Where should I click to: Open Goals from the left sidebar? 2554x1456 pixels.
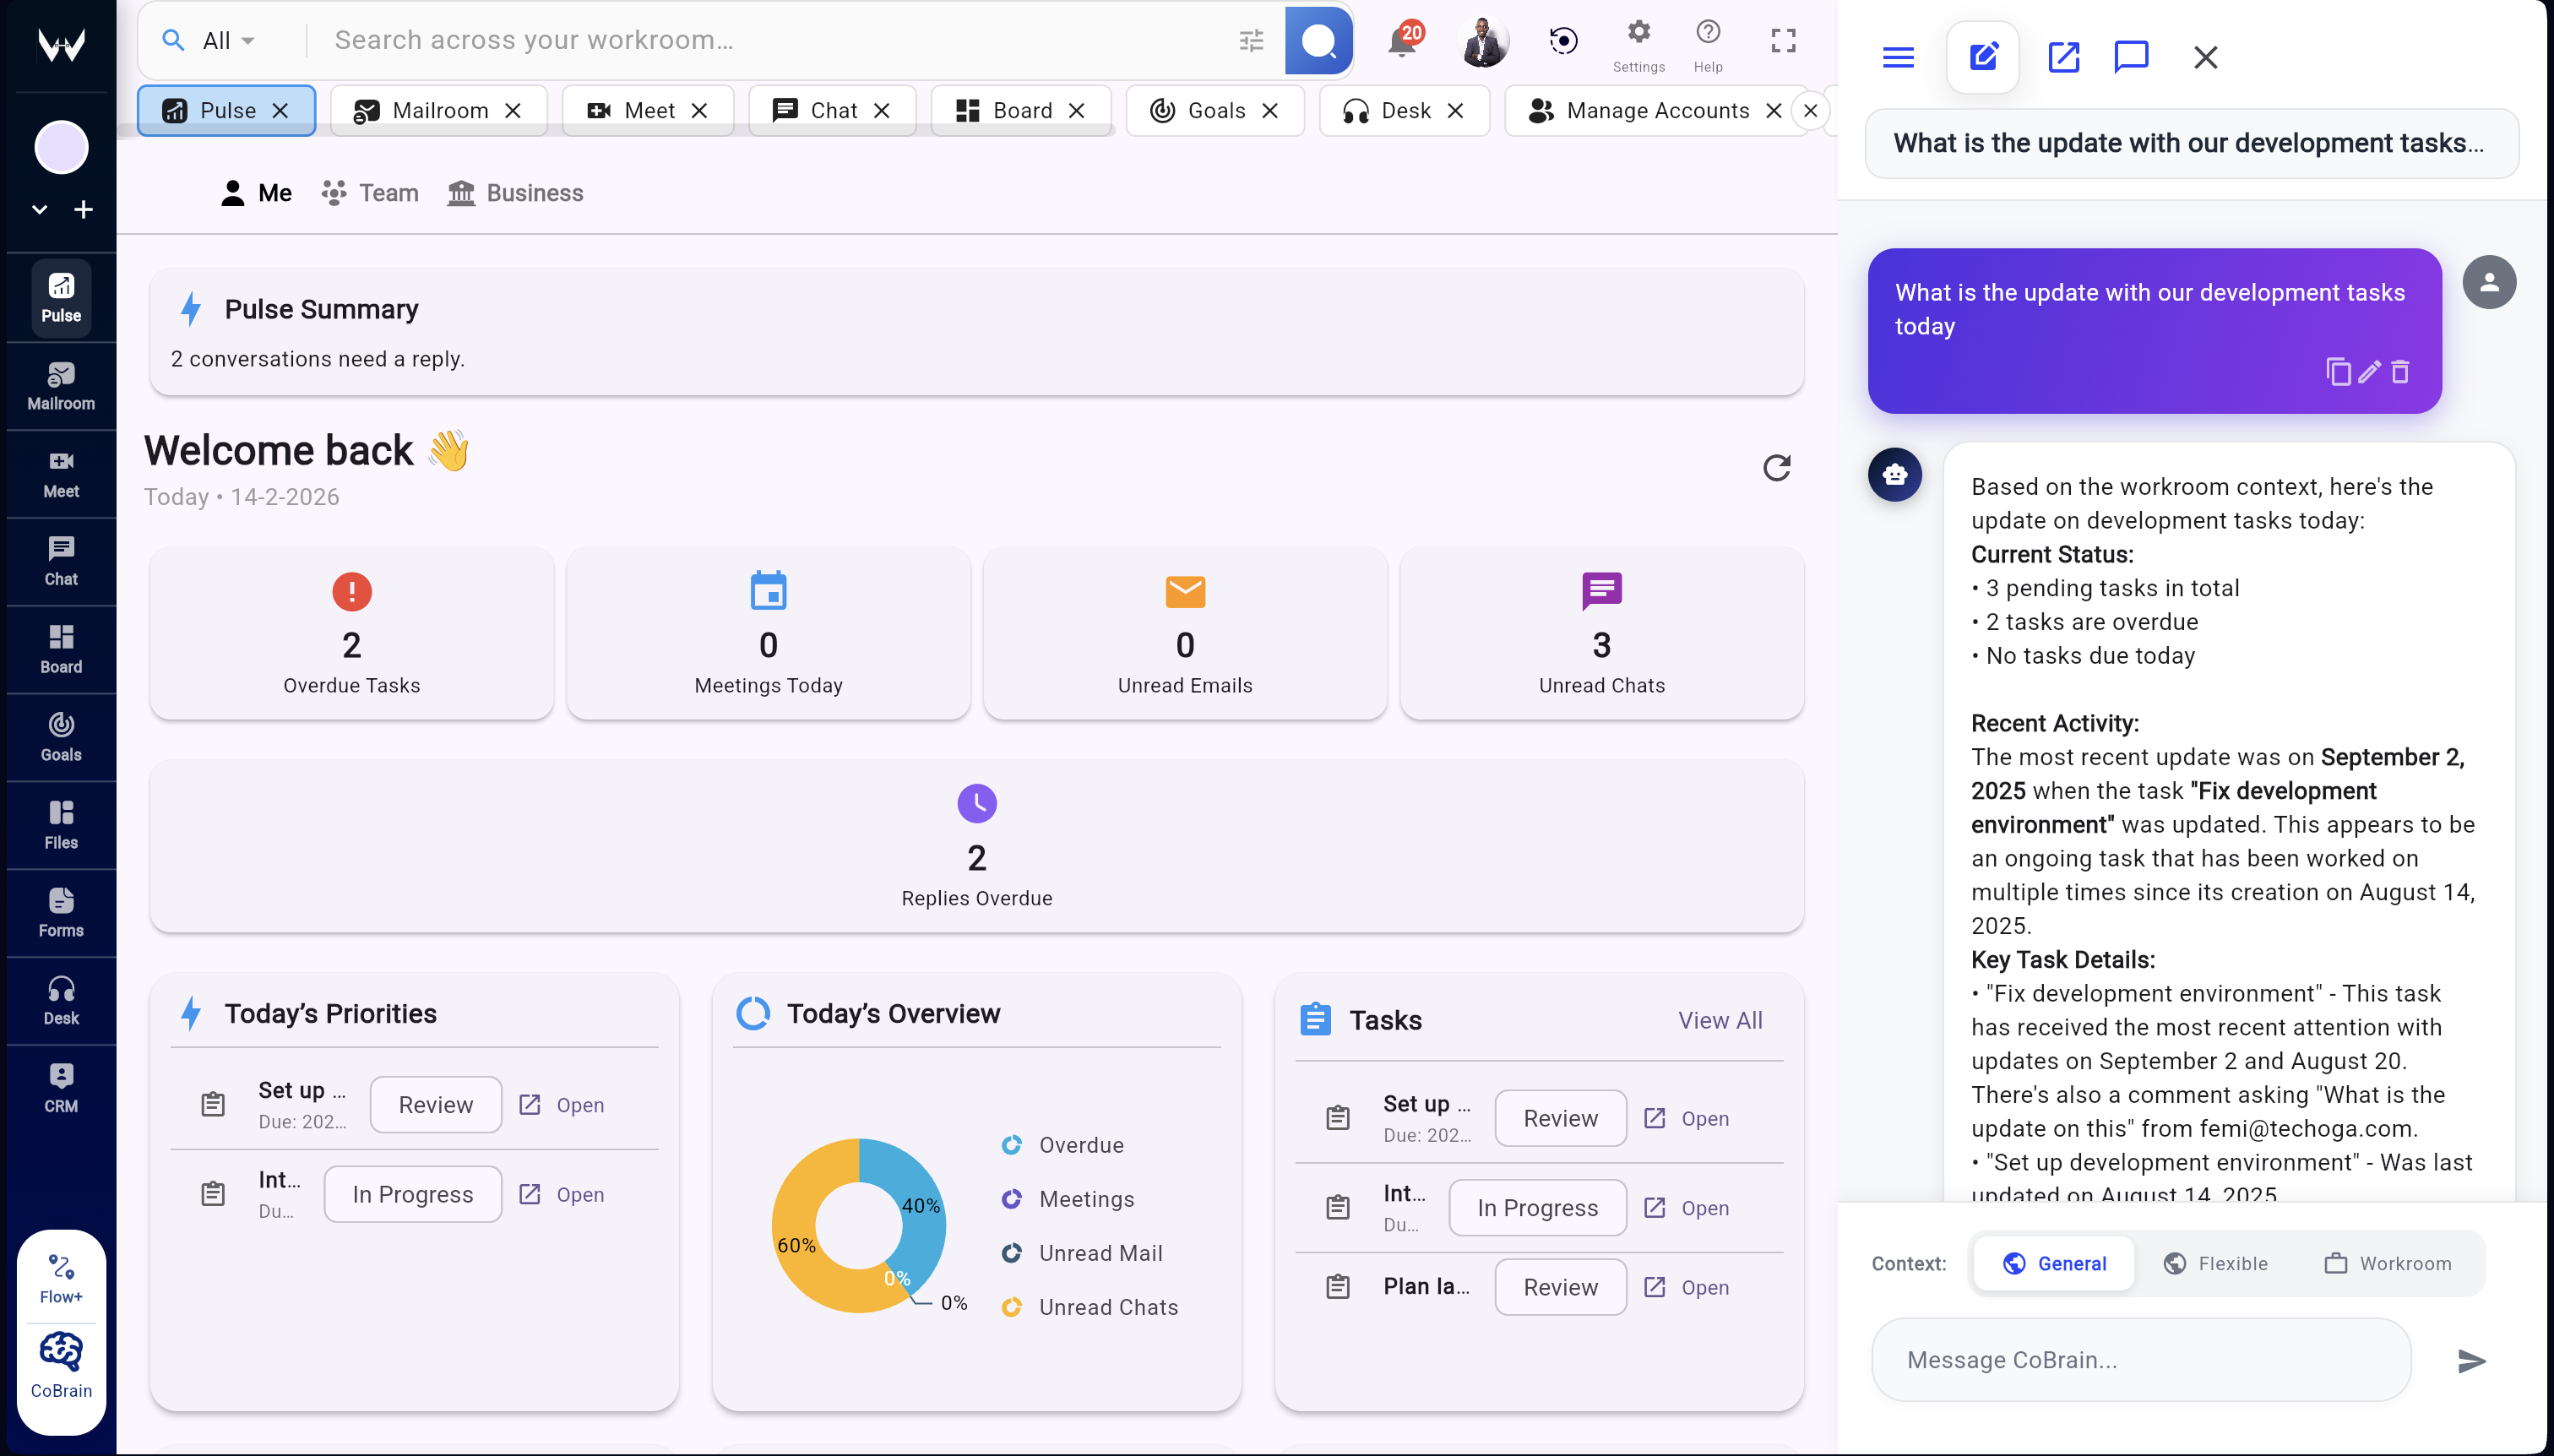pyautogui.click(x=60, y=737)
